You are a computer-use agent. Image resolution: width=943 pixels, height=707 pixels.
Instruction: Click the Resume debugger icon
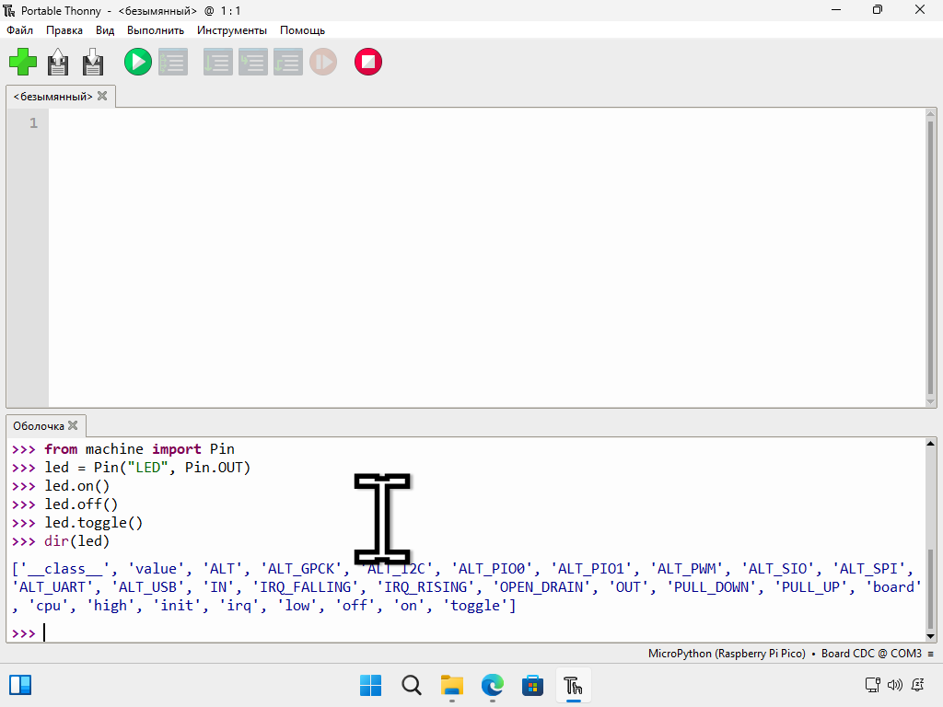click(x=323, y=62)
